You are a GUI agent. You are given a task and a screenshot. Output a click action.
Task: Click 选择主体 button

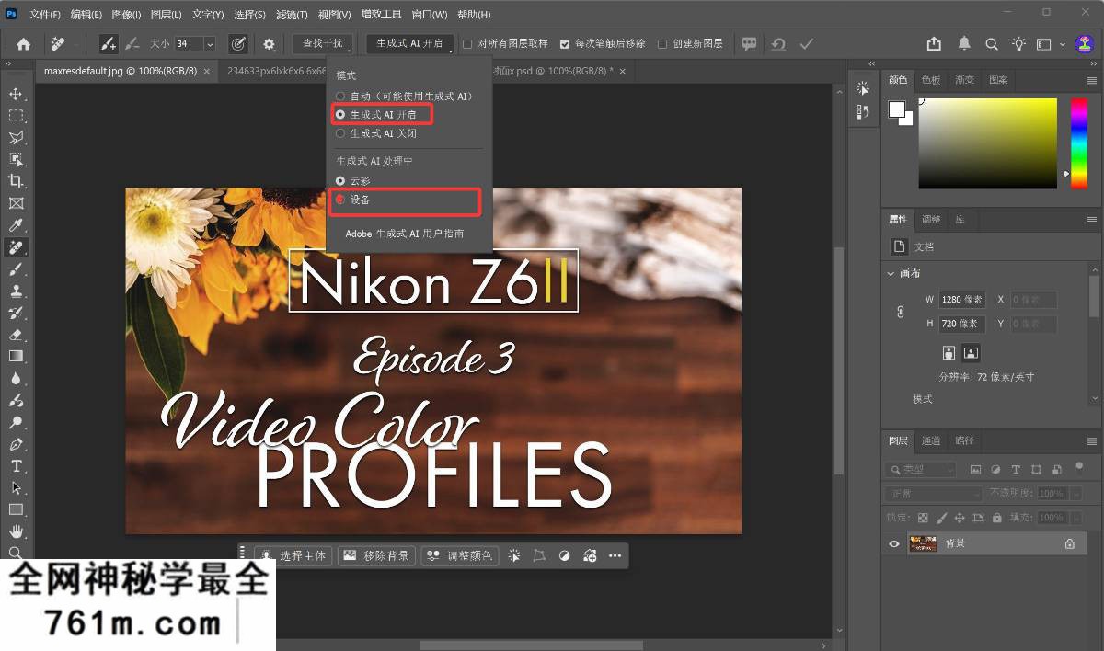coord(293,555)
